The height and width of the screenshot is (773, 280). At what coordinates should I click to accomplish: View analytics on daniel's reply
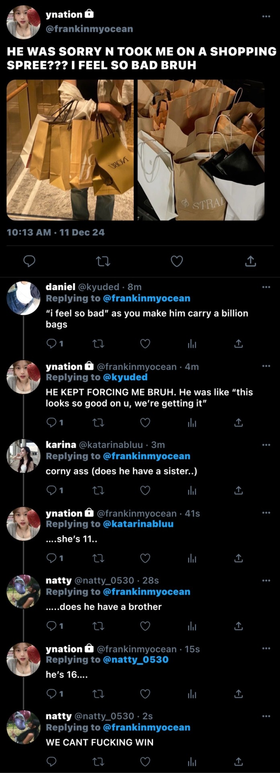click(x=192, y=344)
